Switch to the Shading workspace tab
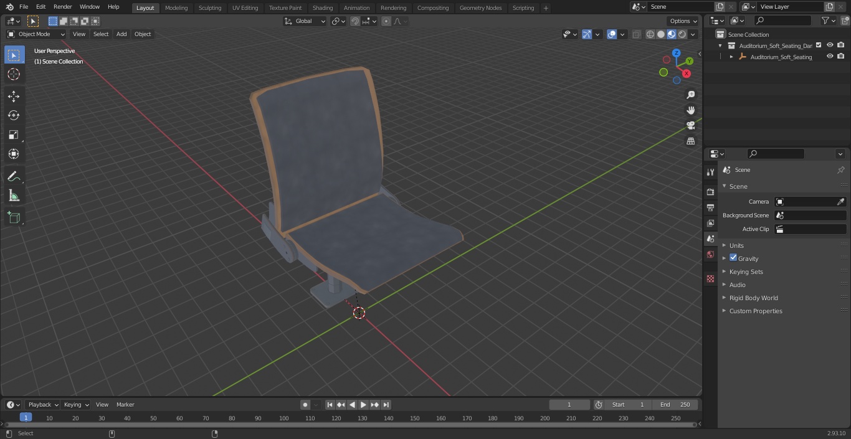The image size is (851, 439). coord(323,8)
